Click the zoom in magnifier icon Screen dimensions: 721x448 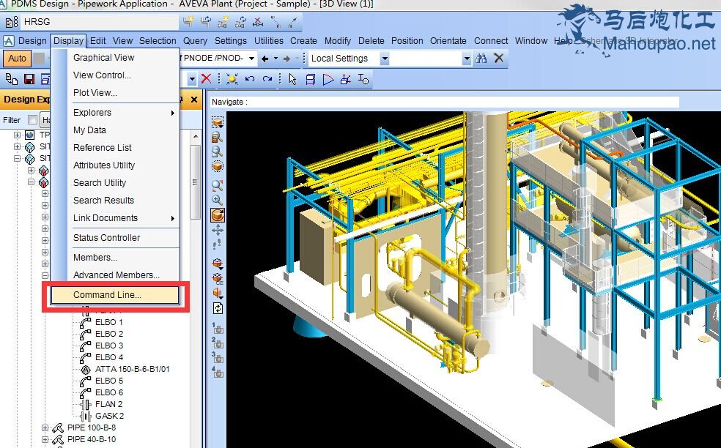[218, 199]
